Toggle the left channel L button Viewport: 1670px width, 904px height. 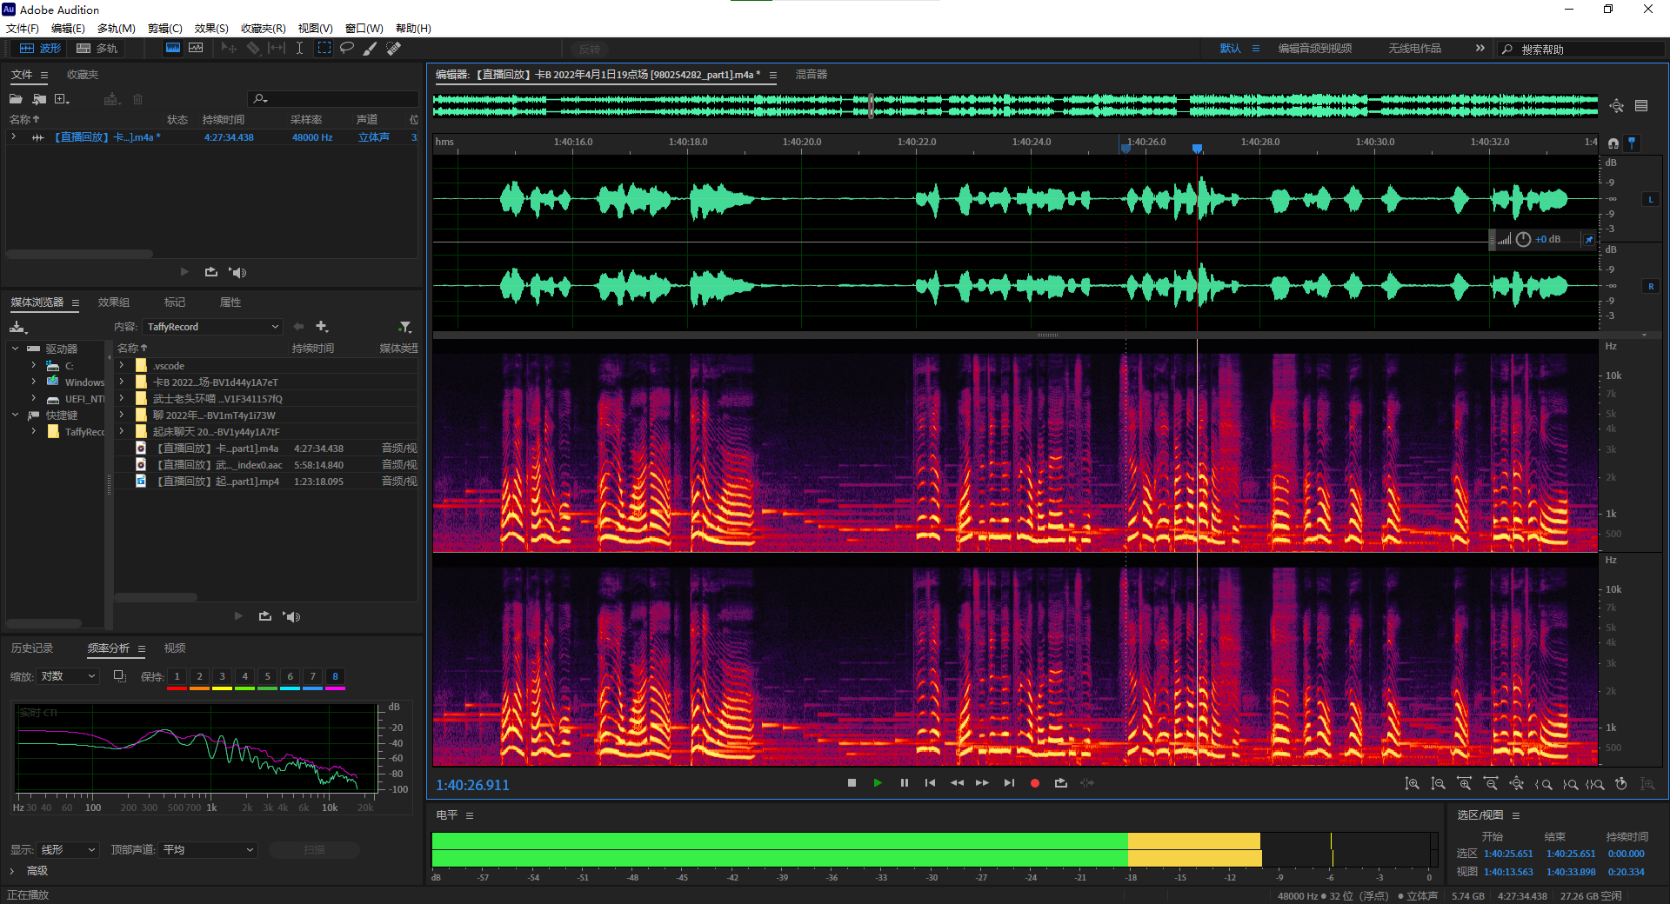[x=1651, y=200]
